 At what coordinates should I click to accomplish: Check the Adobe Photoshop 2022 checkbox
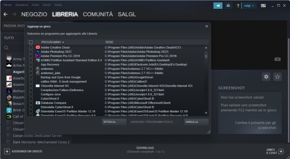point(31,52)
